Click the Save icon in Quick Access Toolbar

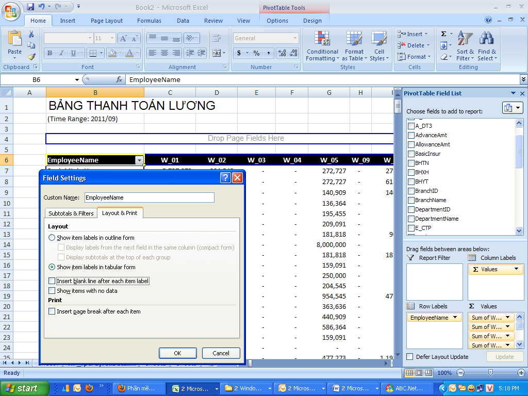coord(30,7)
